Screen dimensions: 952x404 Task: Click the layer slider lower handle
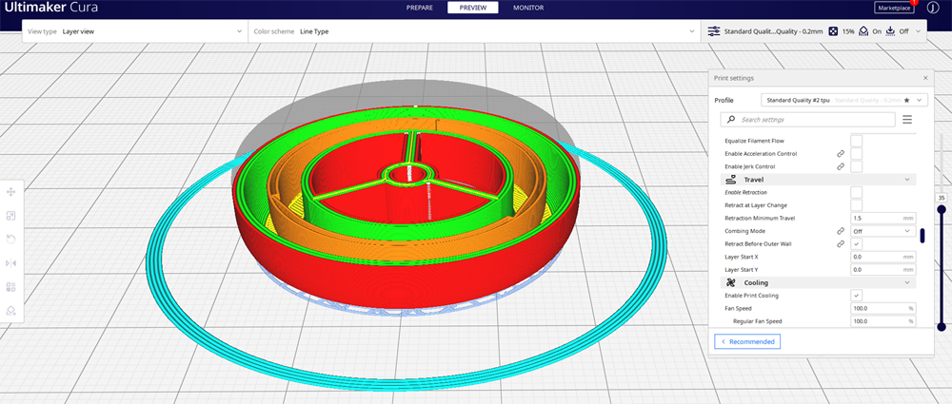[942, 327]
